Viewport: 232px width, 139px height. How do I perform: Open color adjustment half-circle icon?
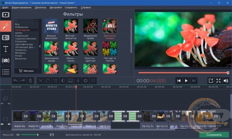click(x=63, y=81)
